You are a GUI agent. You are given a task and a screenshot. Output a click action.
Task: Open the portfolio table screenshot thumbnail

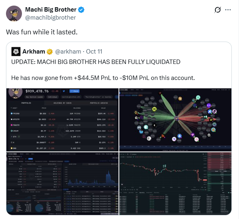63,119
